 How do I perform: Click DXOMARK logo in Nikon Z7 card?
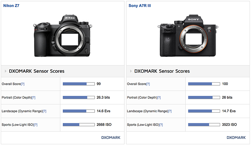click(x=111, y=137)
